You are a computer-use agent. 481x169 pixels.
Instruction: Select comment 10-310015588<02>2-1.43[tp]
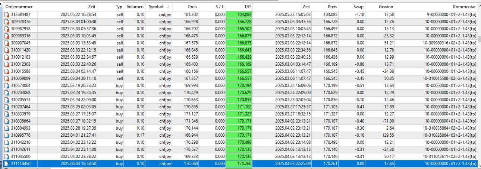click(449, 78)
